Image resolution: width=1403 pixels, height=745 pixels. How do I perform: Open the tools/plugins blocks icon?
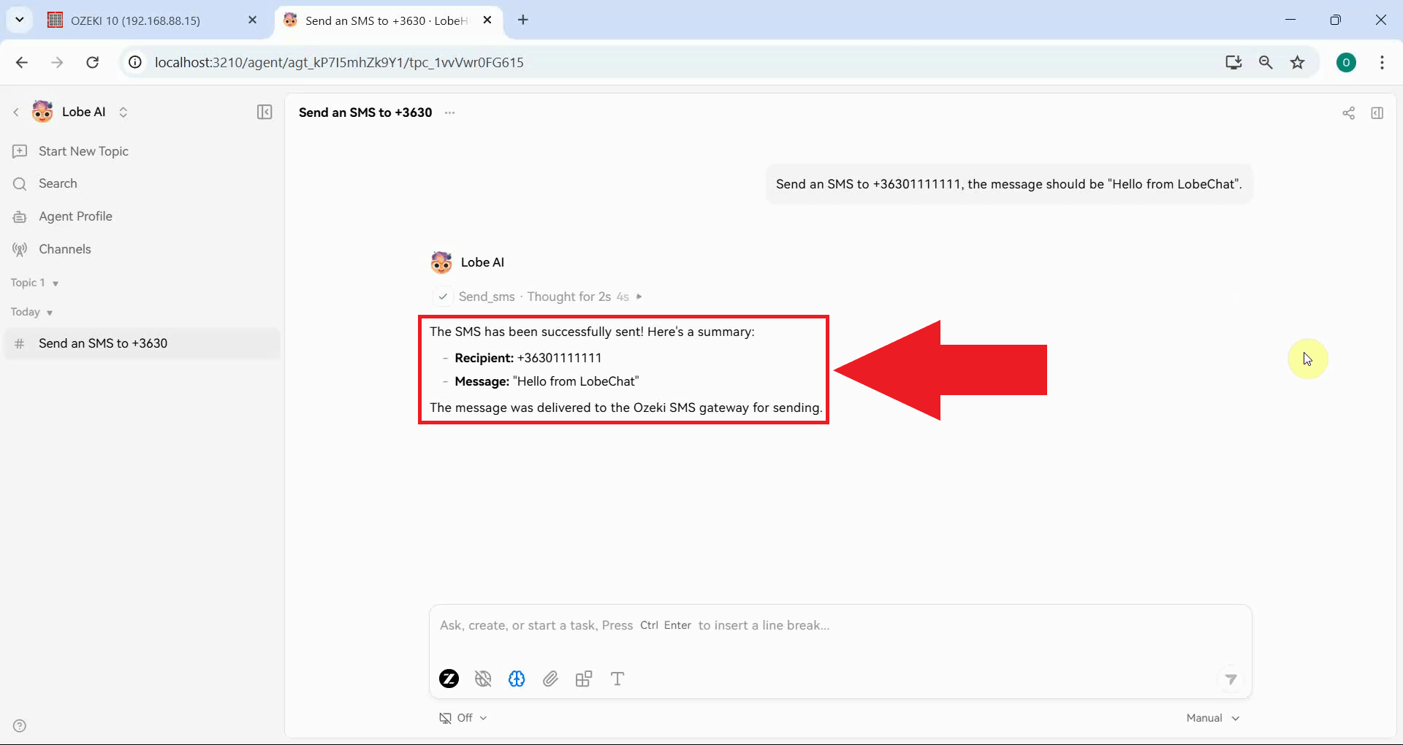(584, 679)
